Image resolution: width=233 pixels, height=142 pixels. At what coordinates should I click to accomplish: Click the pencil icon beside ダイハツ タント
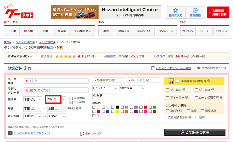(x=8, y=57)
